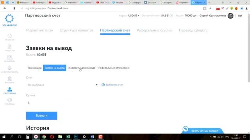Open Реферальные отчисления sub-tab
The image size is (250, 140).
click(114, 68)
